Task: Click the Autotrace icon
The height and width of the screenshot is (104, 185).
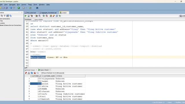Action: (37, 16)
